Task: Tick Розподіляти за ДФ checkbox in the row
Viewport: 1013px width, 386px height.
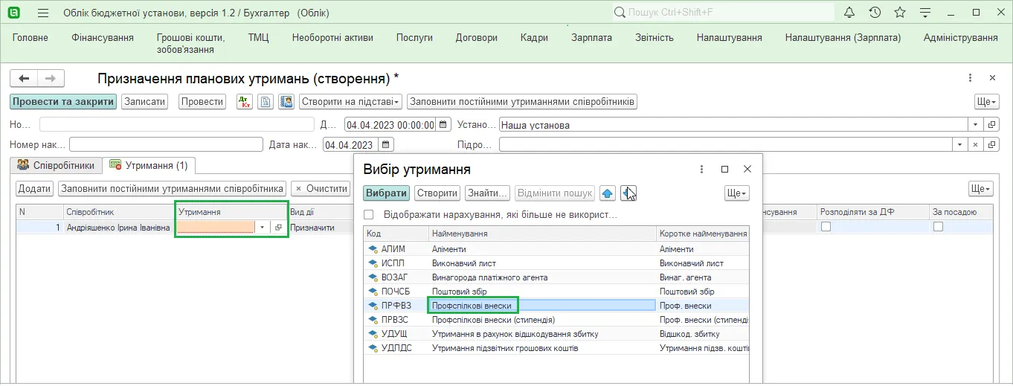Action: (826, 227)
